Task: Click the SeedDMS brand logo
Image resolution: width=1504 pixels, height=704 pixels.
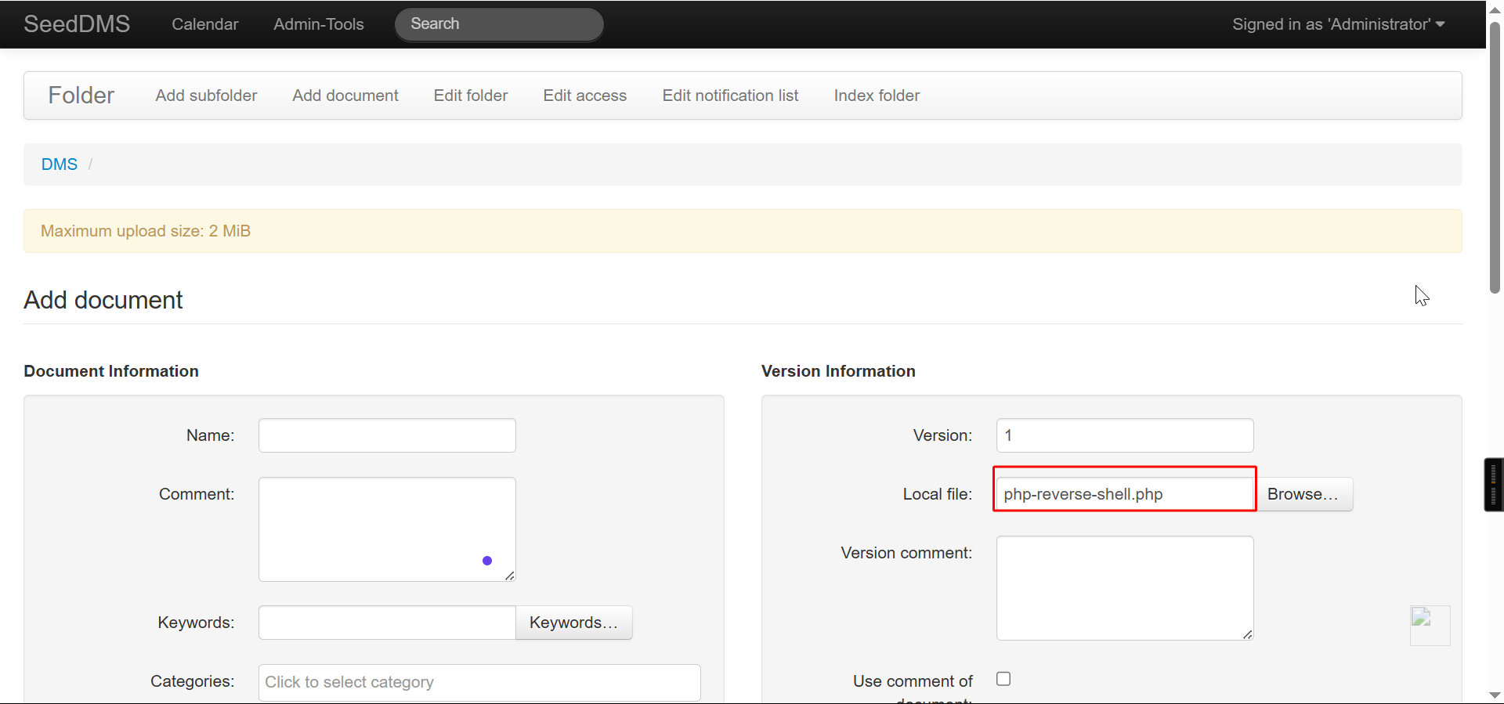Action: [77, 24]
